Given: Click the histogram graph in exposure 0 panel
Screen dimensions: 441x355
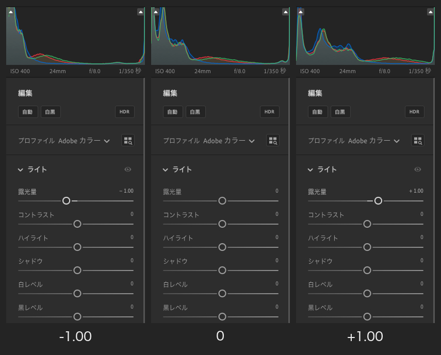Looking at the screenshot, I should click(x=220, y=36).
